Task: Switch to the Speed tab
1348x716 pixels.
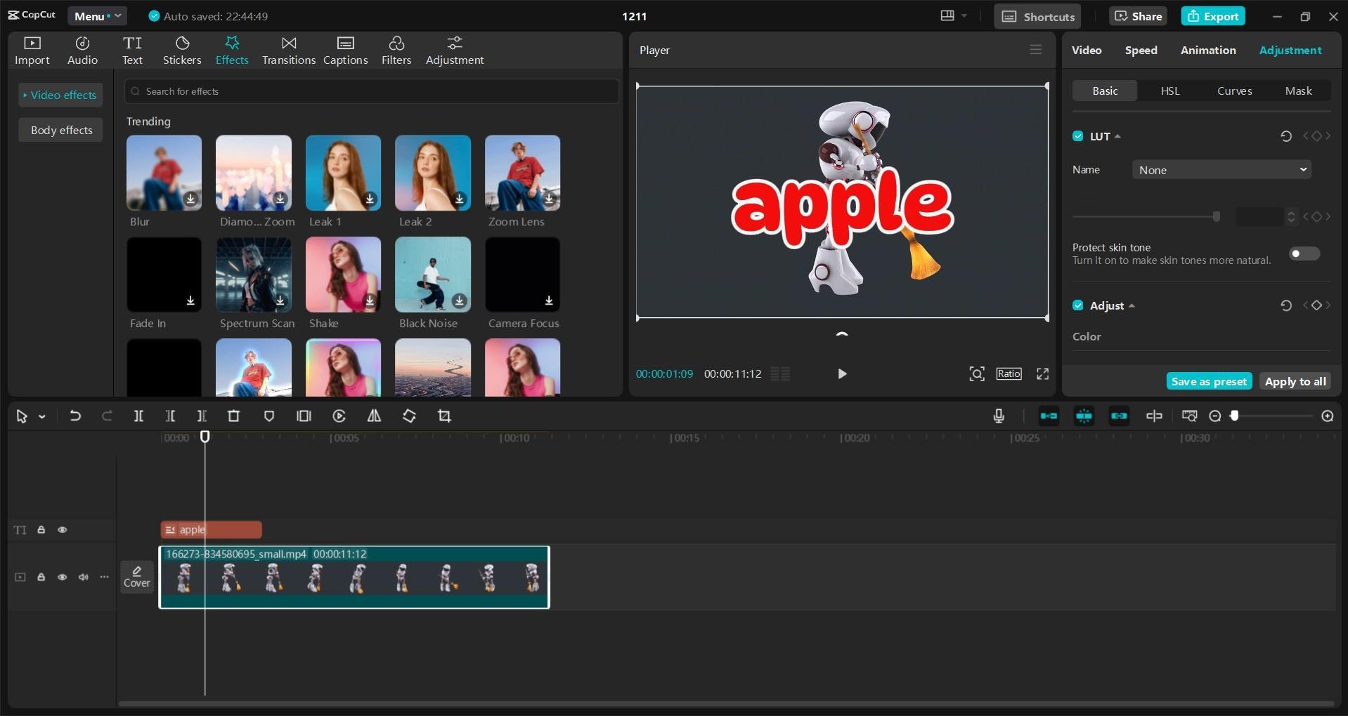Action: click(x=1141, y=50)
